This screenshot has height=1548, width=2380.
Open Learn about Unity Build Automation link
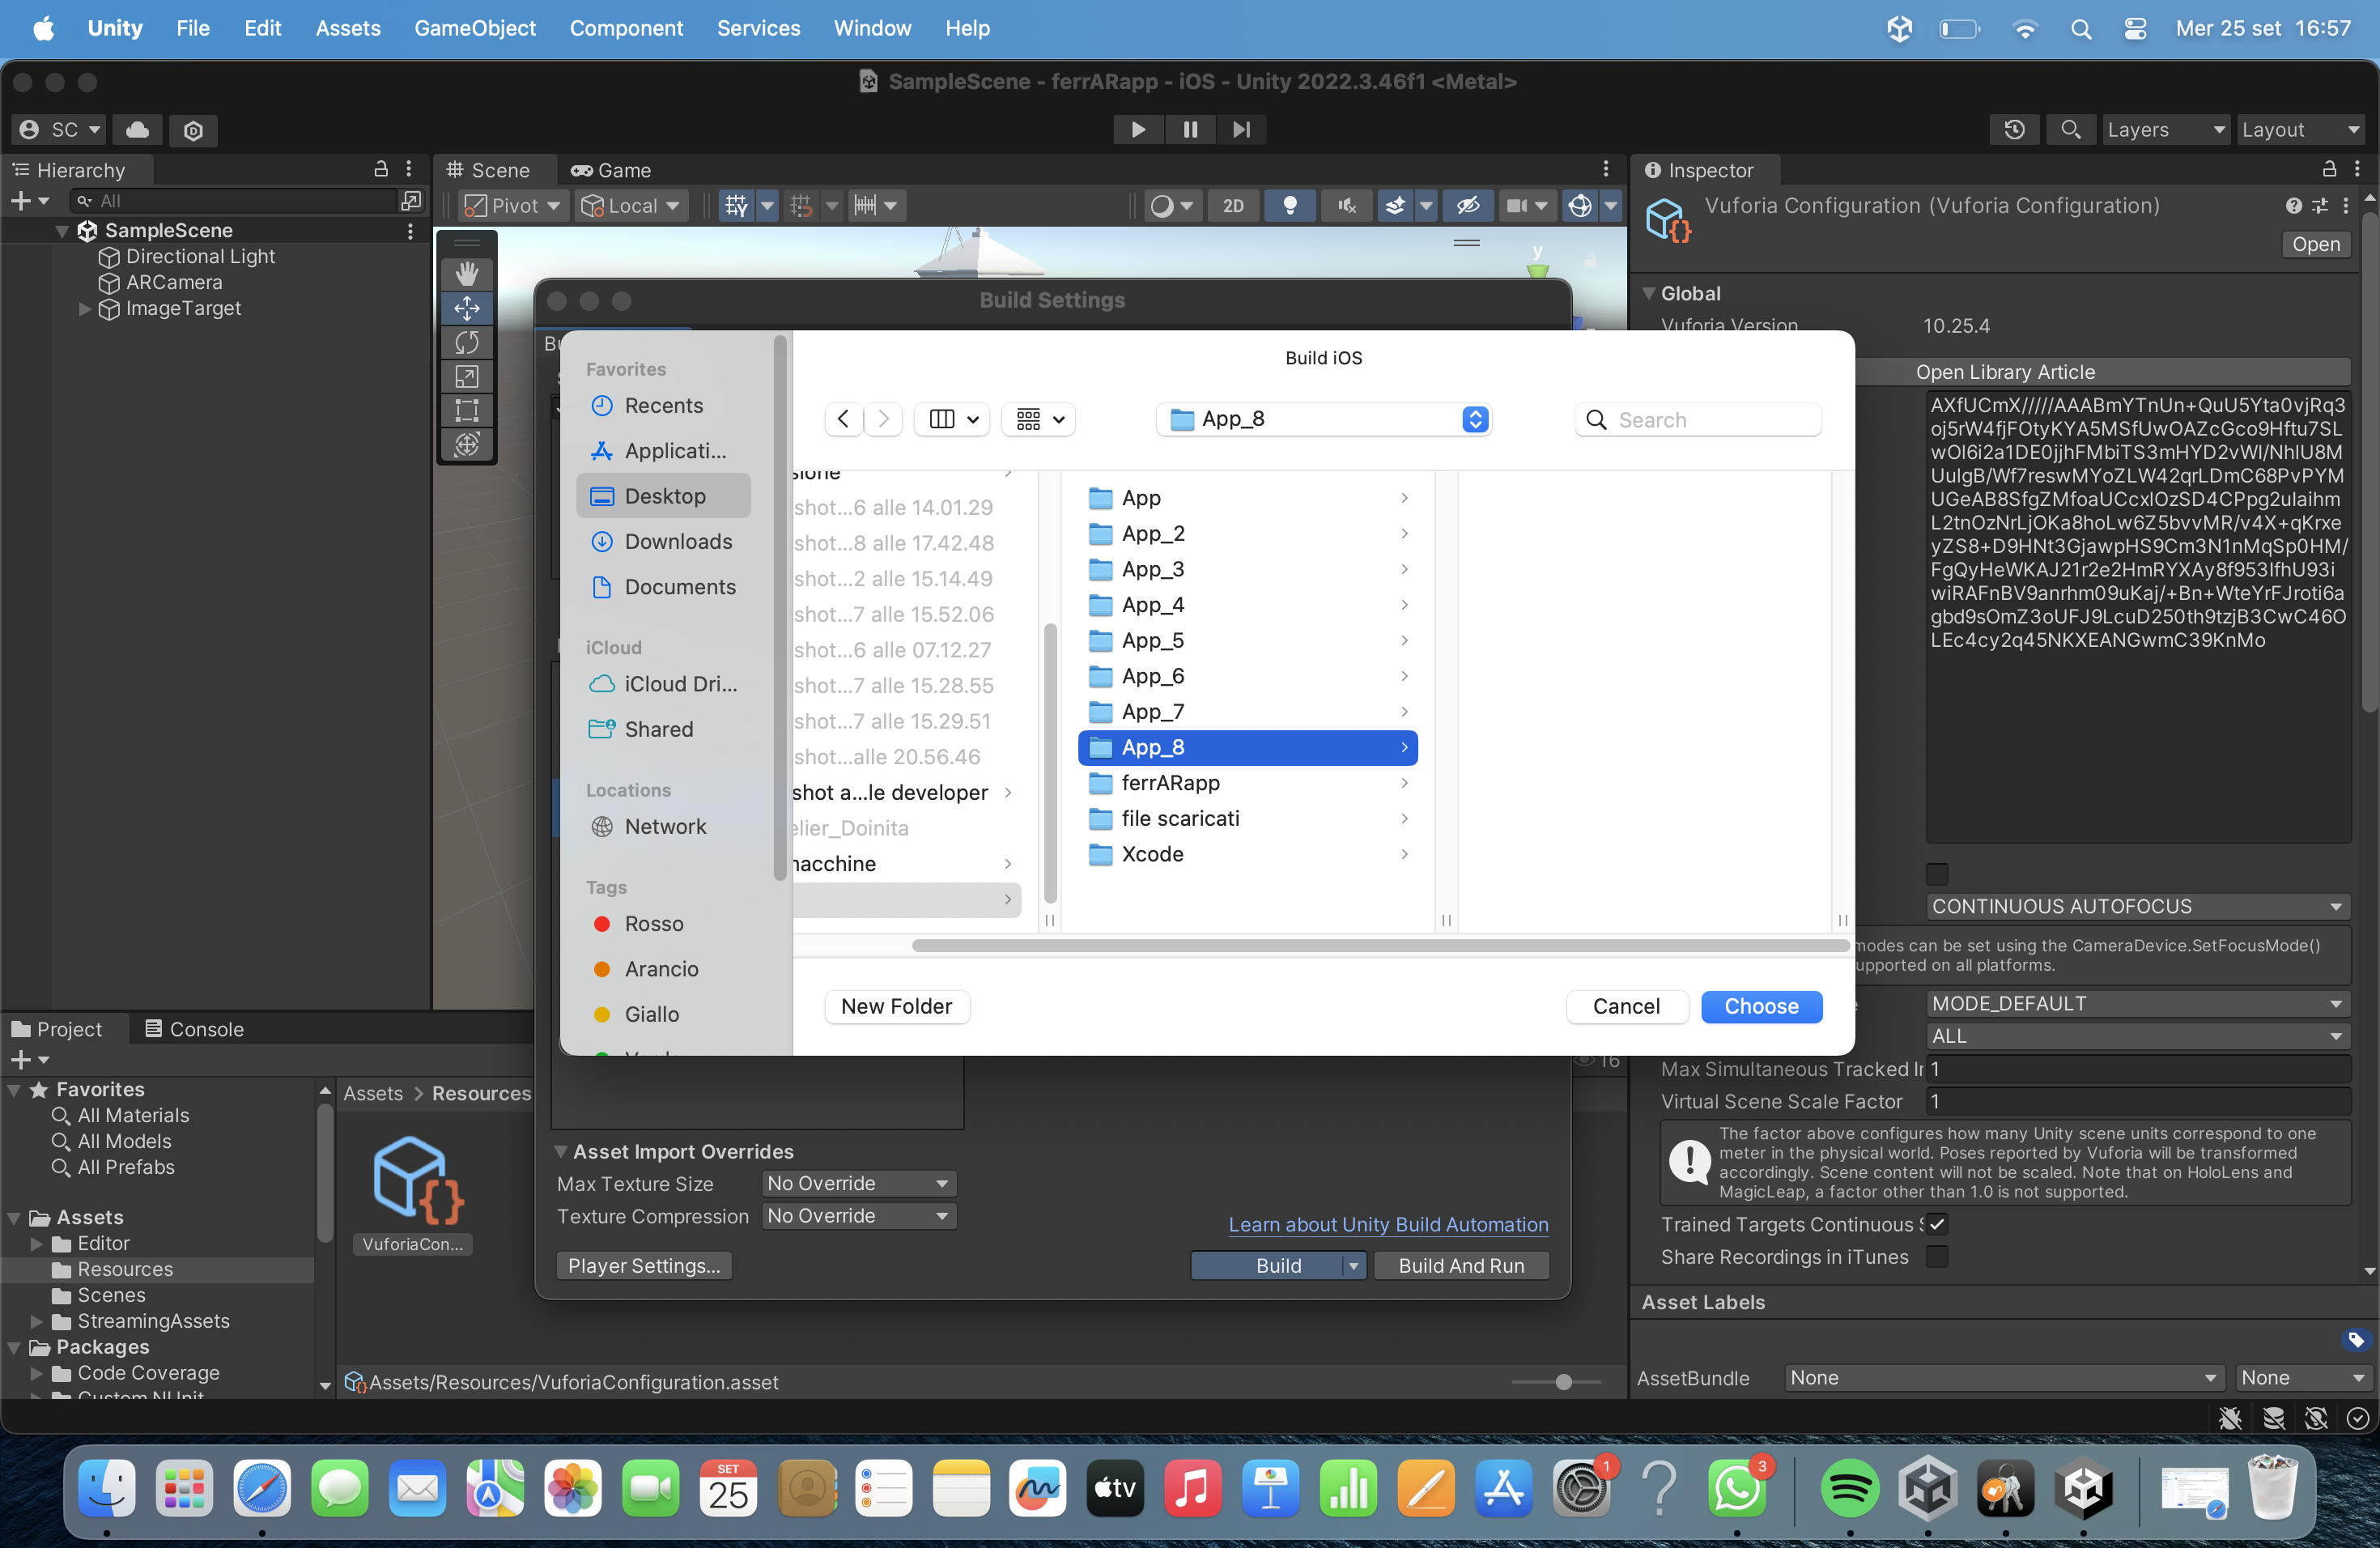coord(1388,1224)
